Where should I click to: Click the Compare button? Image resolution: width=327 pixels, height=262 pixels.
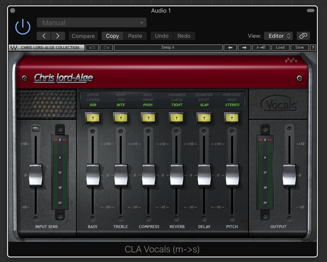click(x=83, y=36)
